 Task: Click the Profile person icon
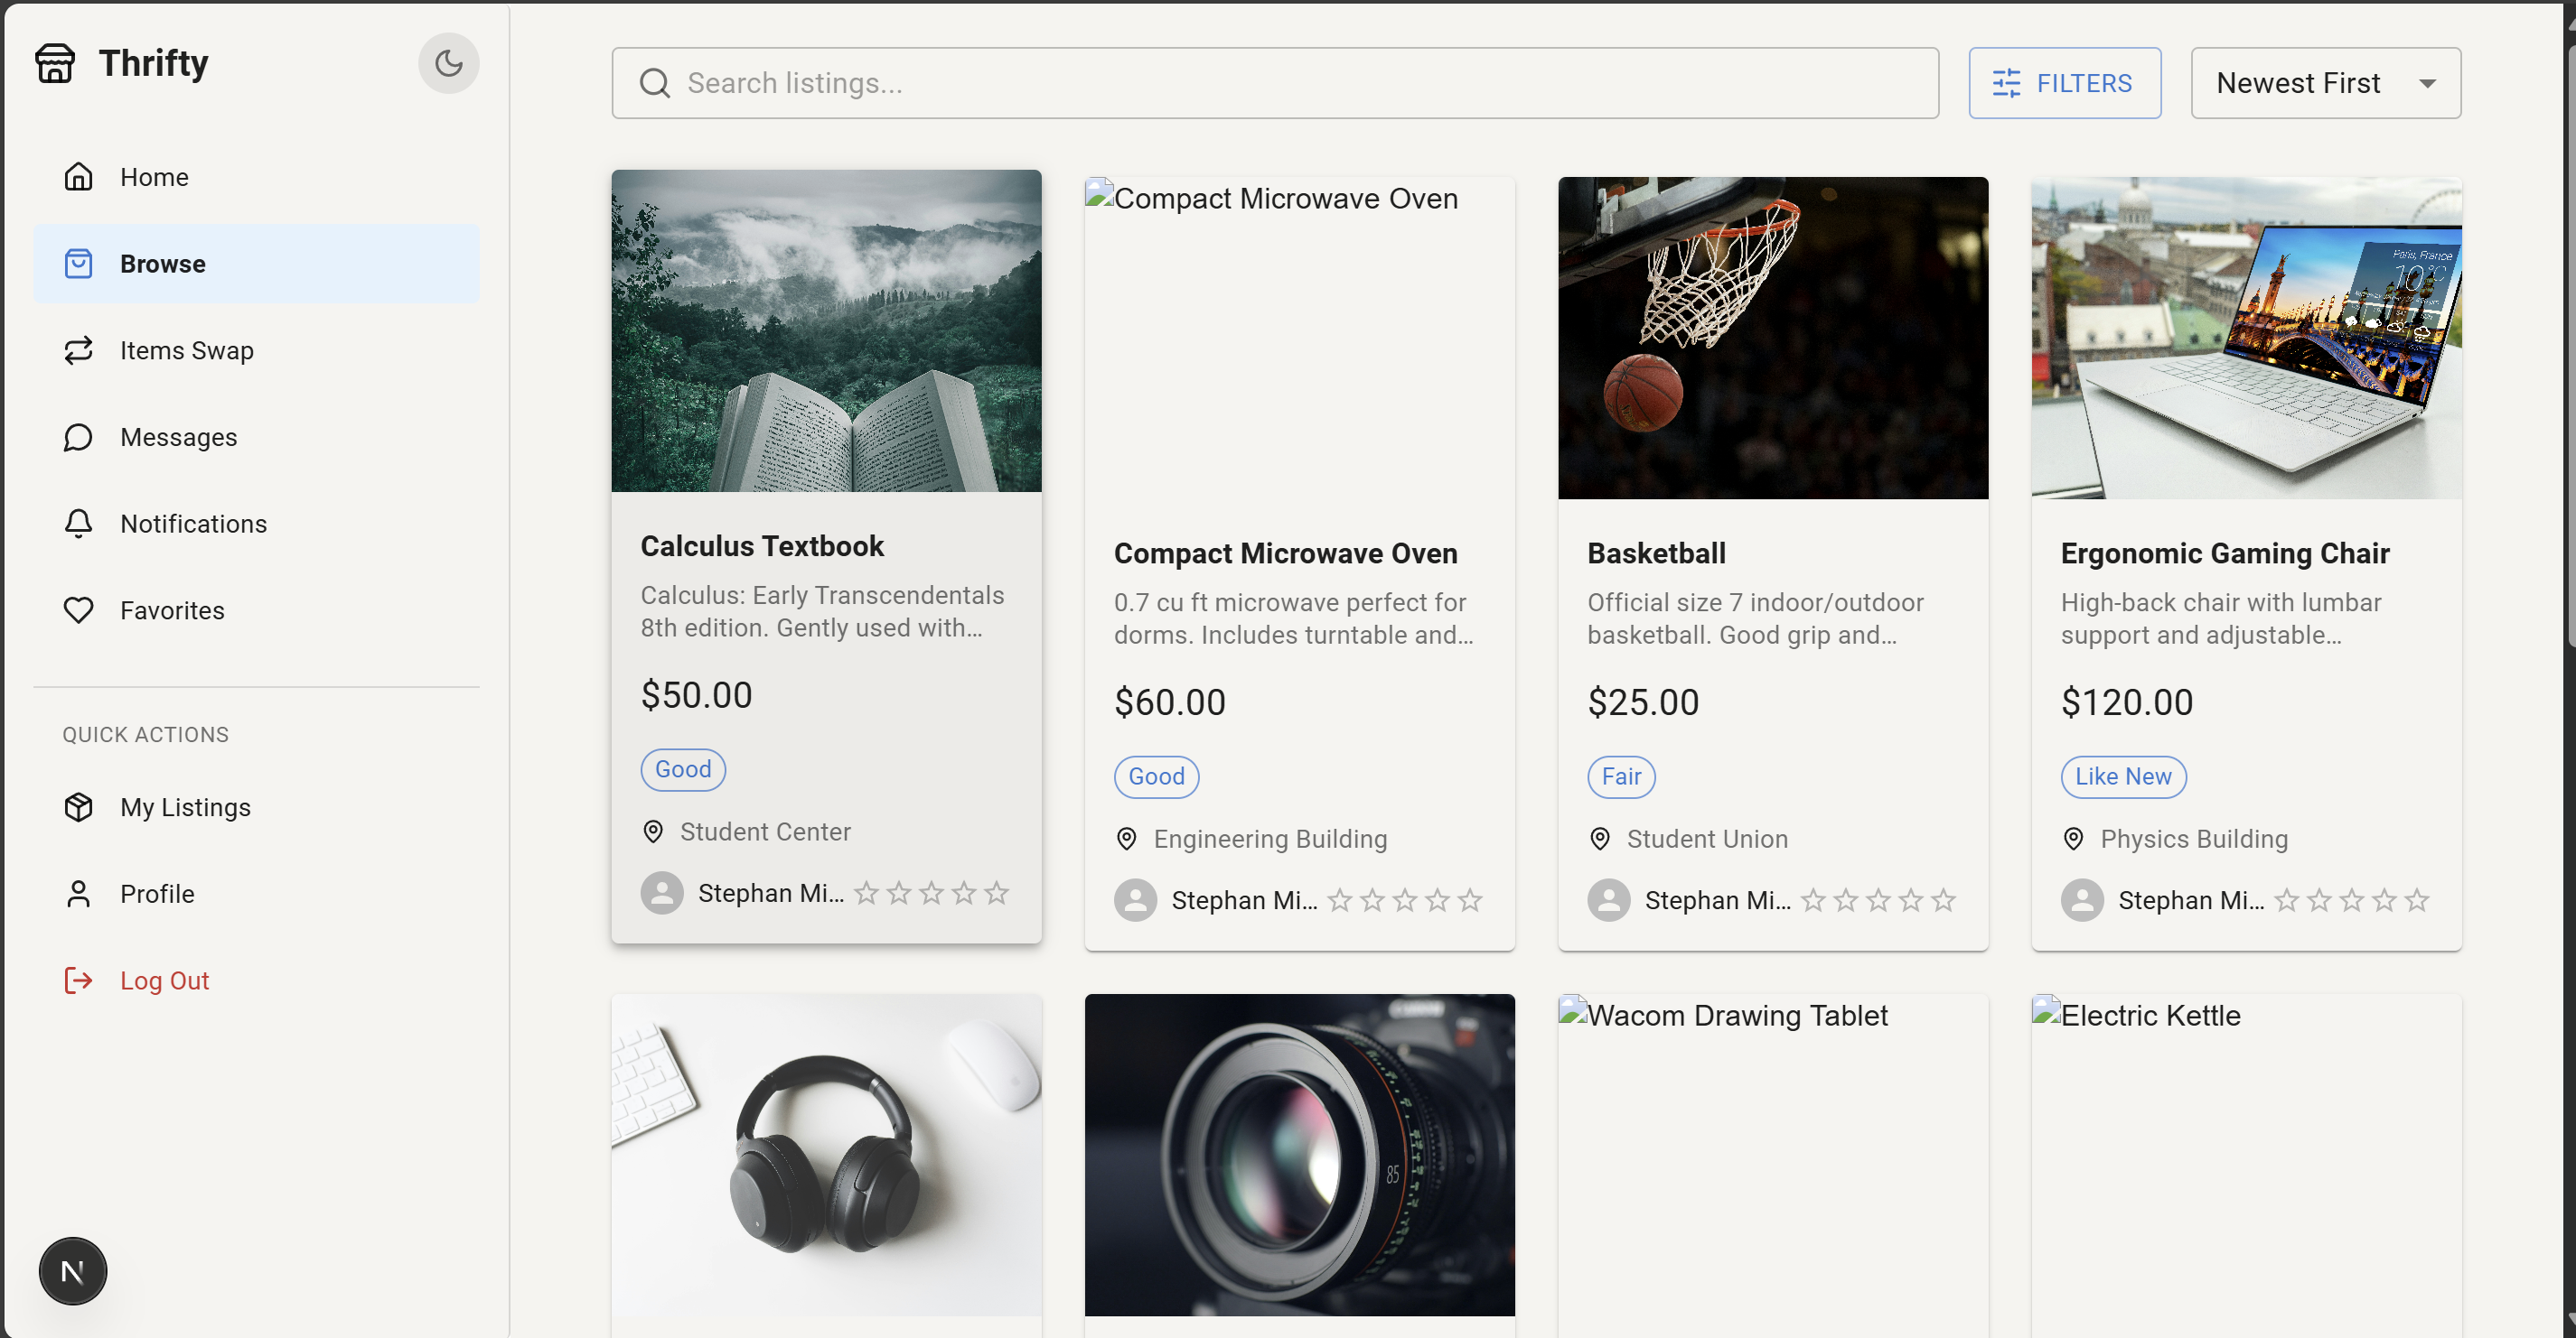[78, 893]
